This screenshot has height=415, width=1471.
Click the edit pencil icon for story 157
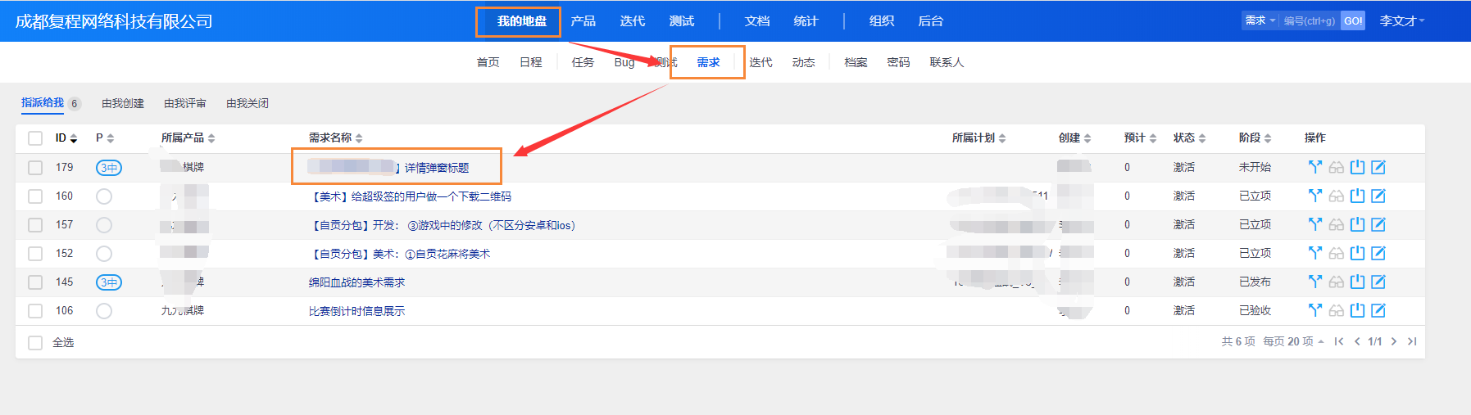pos(1378,224)
